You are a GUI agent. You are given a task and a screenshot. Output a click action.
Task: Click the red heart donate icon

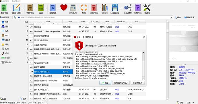(64, 7)
